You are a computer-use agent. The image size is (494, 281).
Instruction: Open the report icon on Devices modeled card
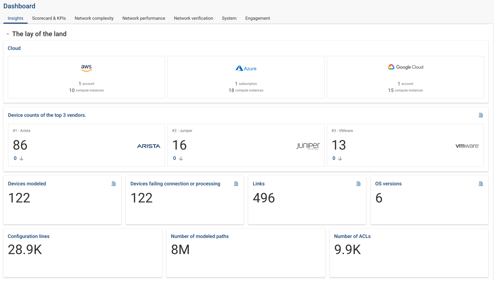pos(113,183)
